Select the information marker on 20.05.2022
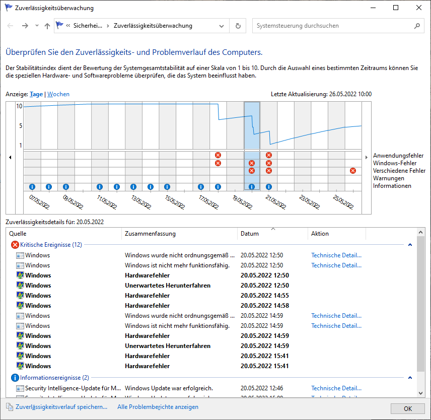 pyautogui.click(x=252, y=187)
